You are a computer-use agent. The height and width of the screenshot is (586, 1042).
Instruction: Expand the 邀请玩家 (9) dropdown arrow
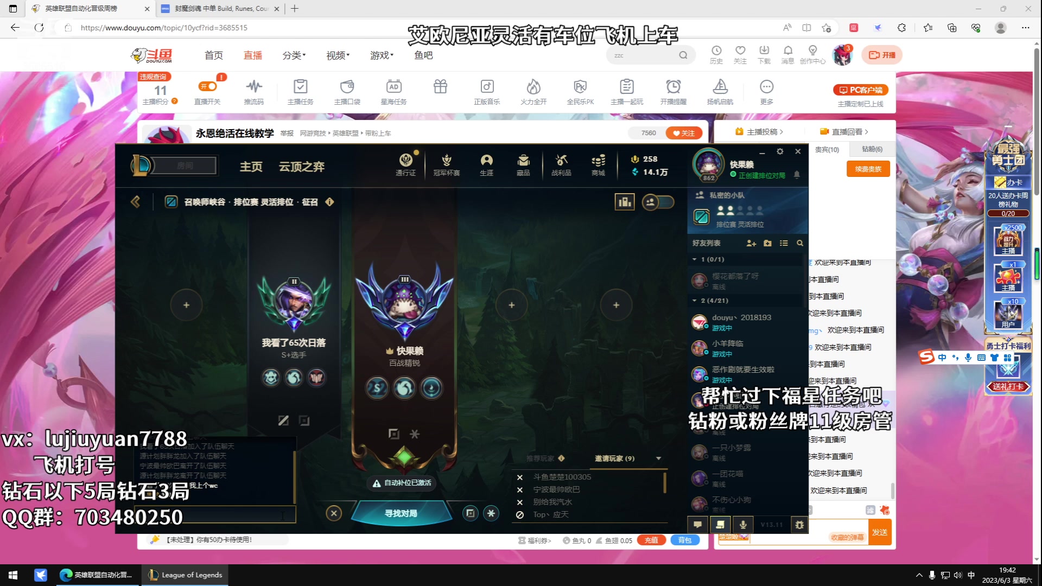pyautogui.click(x=658, y=458)
